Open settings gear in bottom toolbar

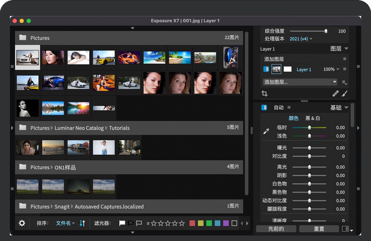coord(22,223)
